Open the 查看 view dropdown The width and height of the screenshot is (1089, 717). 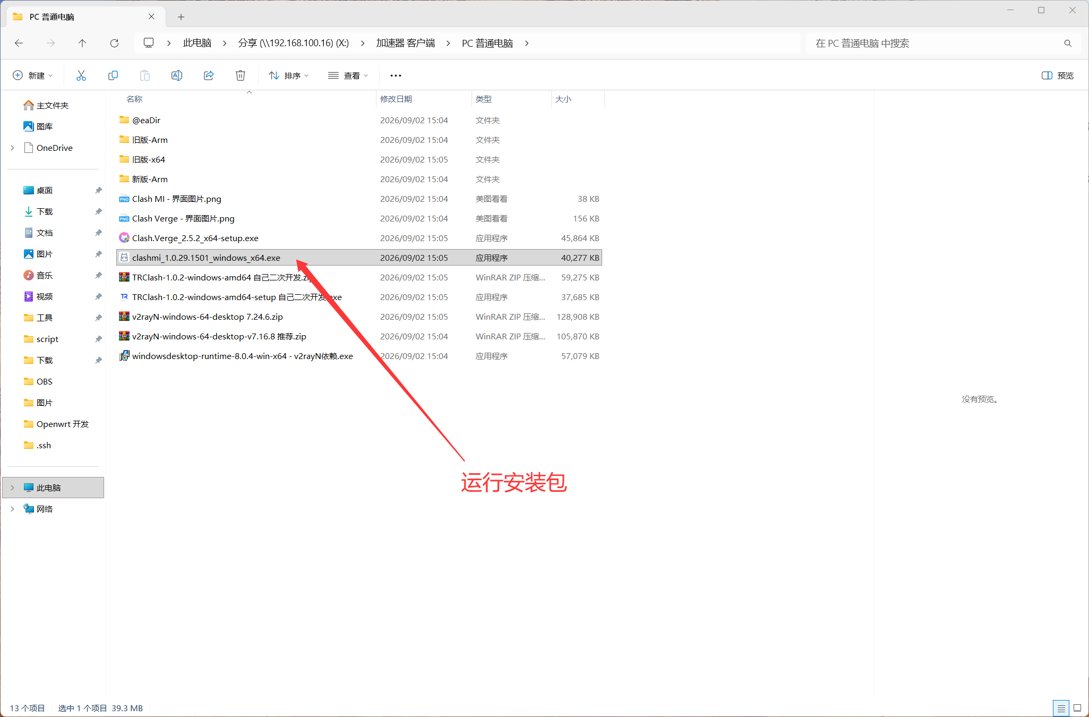click(348, 75)
